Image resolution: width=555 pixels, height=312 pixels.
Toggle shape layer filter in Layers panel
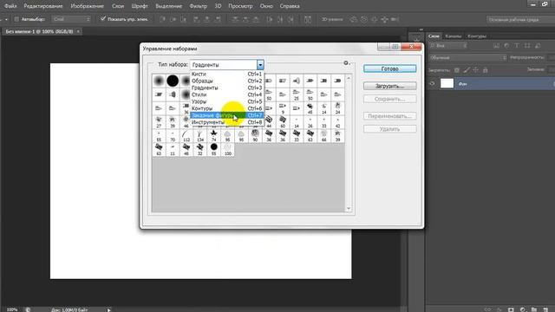(527, 46)
